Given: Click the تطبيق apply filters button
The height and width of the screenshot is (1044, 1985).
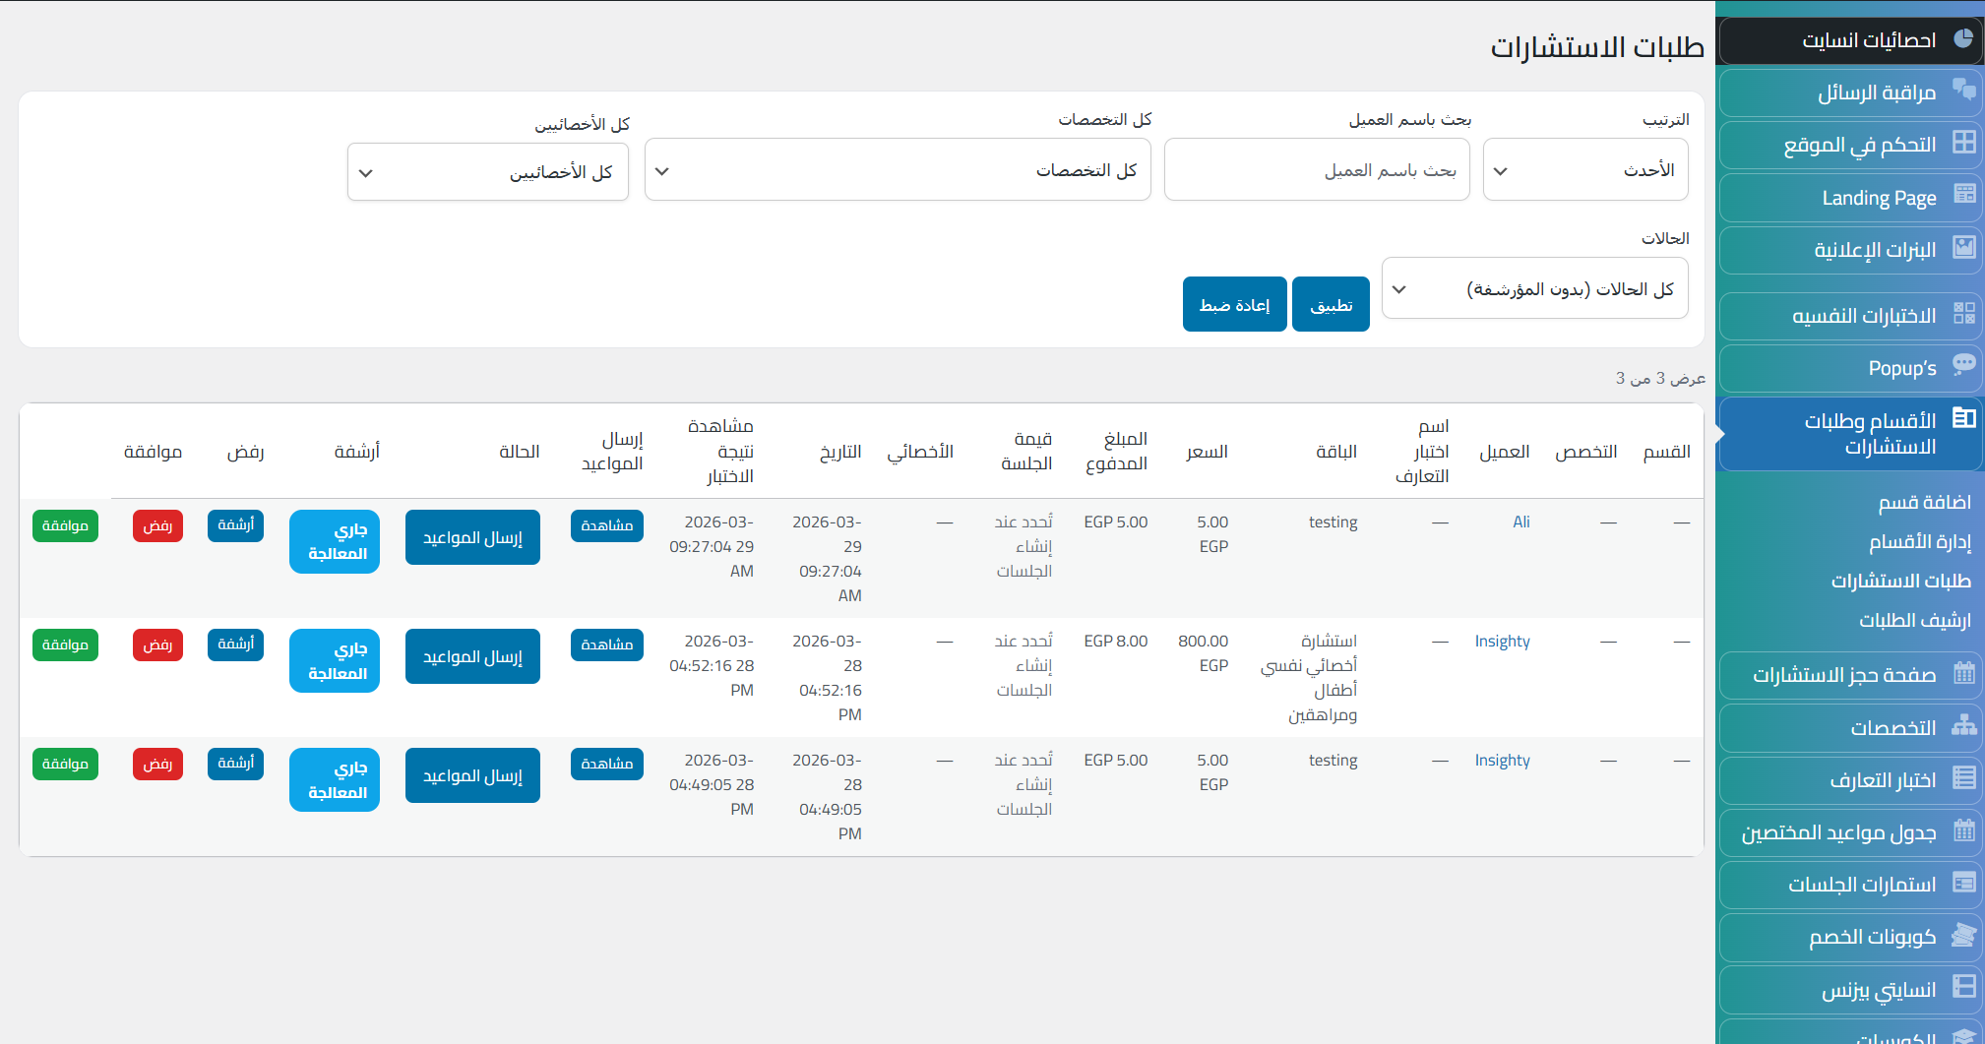Looking at the screenshot, I should (1331, 305).
